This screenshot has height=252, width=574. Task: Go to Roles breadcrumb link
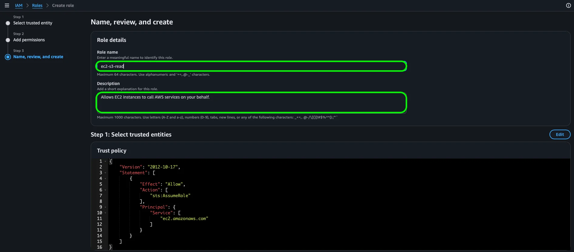[37, 5]
